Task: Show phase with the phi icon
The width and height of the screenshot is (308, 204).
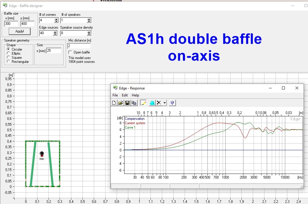Action: [172, 103]
